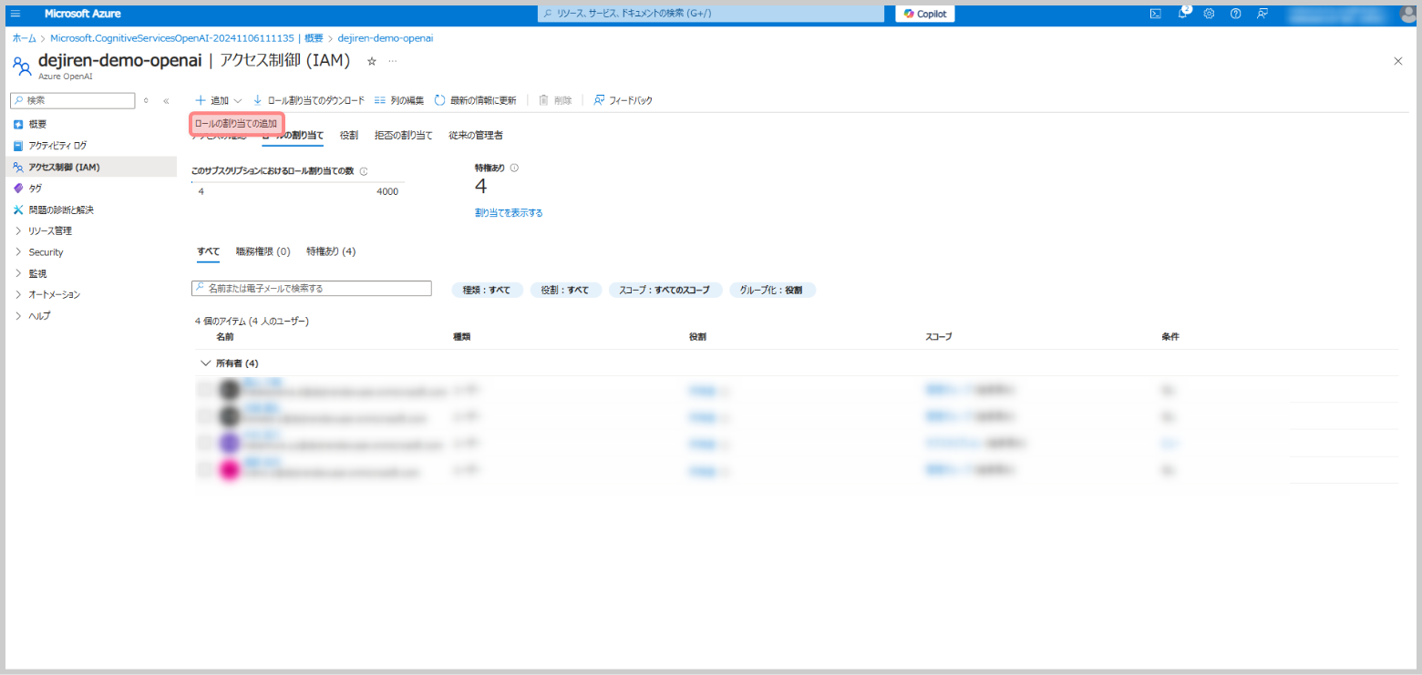
Task: Open the Microsoft.CognitiveServicesOpenAI deployment breadcrumb
Action: pyautogui.click(x=187, y=38)
